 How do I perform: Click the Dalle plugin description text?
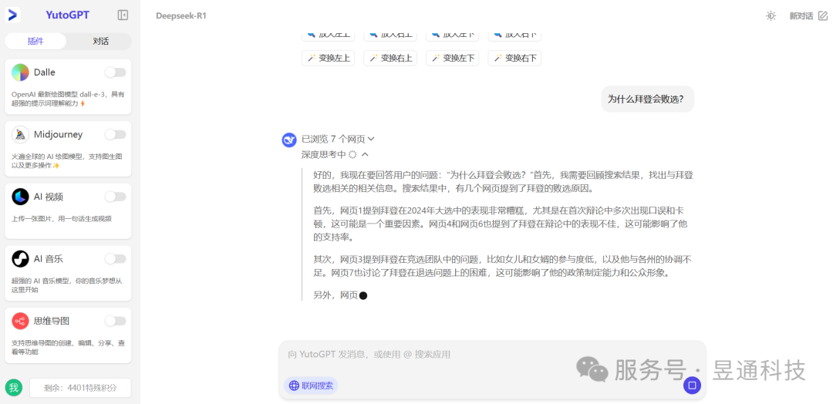68,99
